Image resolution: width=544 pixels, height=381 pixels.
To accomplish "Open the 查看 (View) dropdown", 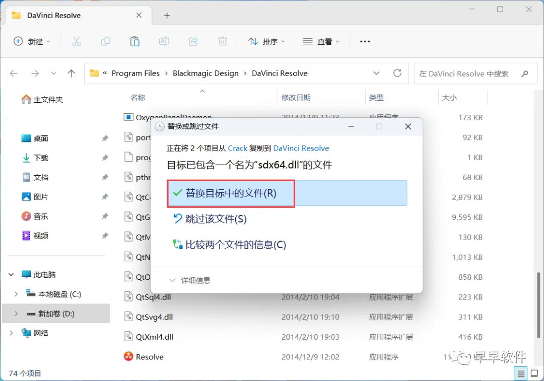I will point(321,42).
